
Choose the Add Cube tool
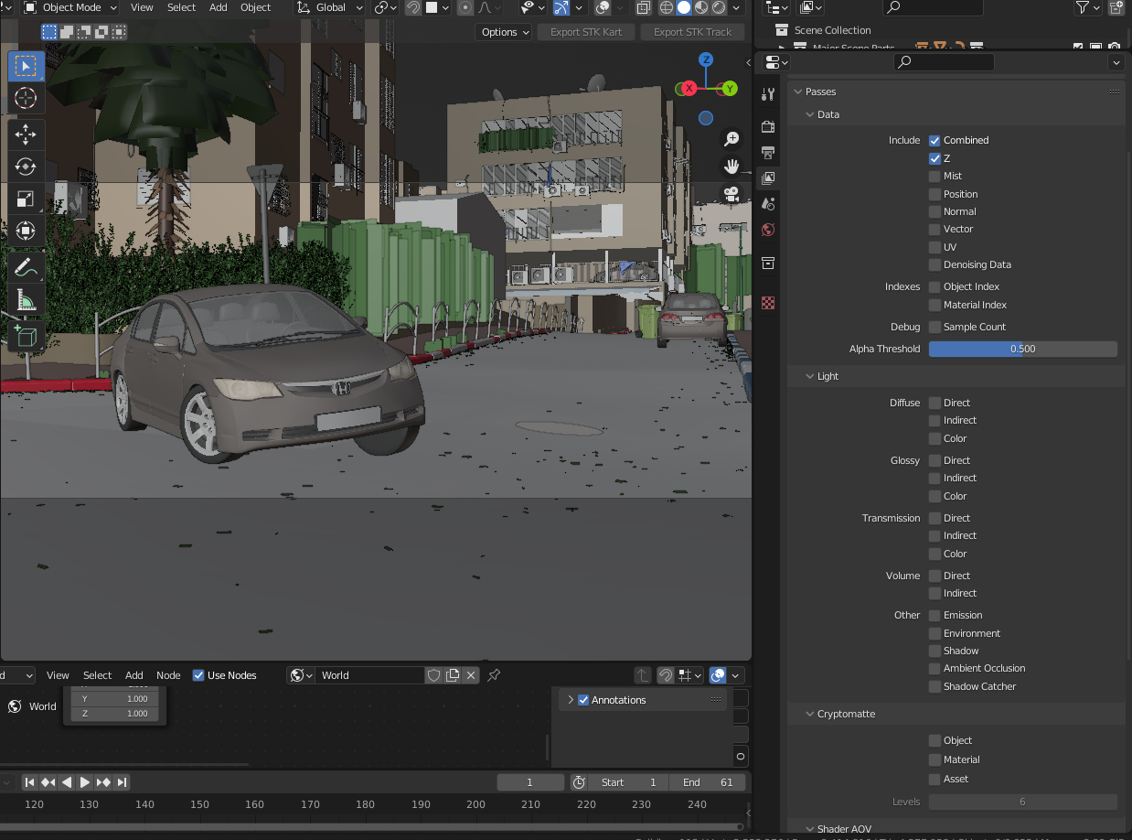coord(26,335)
